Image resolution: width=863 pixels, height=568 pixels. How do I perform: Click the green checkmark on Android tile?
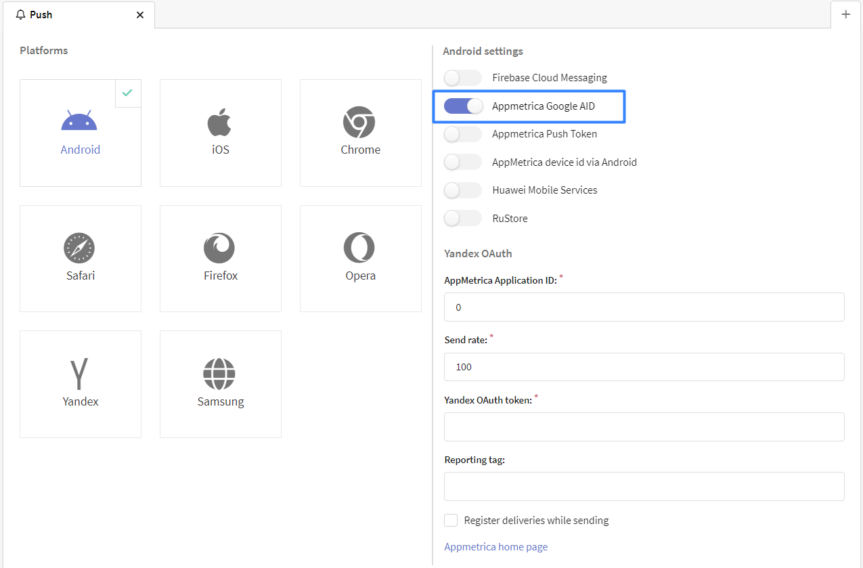pyautogui.click(x=127, y=93)
